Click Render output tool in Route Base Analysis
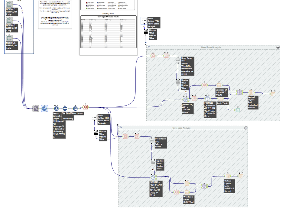Viewport: 302px width, 212px height. 241,176
